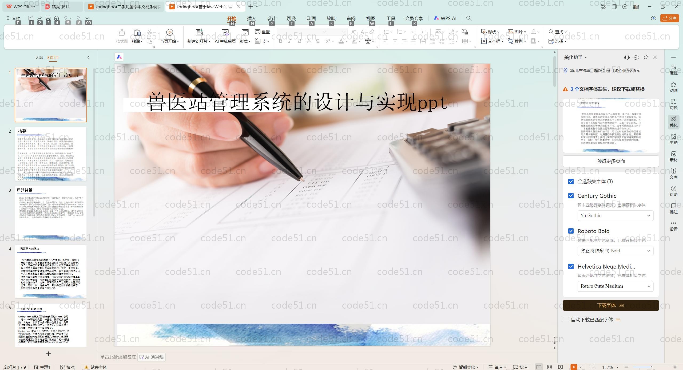The height and width of the screenshot is (370, 683).
Task: Select slide 3 thumbnail titled 课题背景
Action: point(51,213)
